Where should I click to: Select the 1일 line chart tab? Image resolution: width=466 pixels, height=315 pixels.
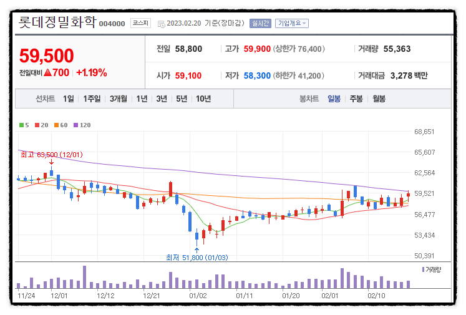pos(69,99)
